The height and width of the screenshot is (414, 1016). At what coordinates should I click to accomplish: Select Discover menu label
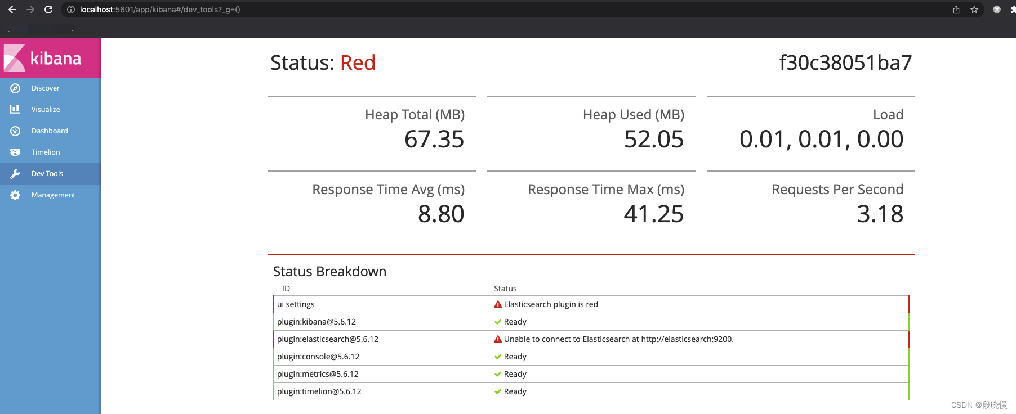click(x=46, y=88)
